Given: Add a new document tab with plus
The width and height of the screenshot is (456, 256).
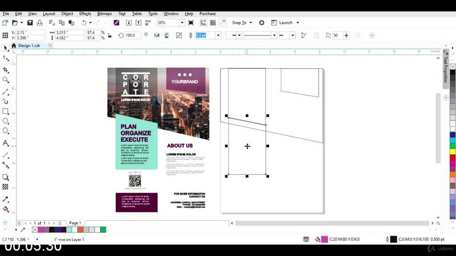Looking at the screenshot, I should (x=50, y=46).
